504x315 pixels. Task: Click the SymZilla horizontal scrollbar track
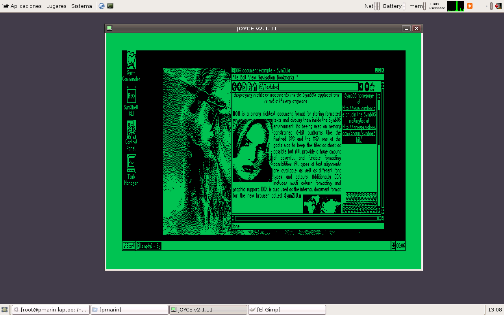tap(306, 218)
